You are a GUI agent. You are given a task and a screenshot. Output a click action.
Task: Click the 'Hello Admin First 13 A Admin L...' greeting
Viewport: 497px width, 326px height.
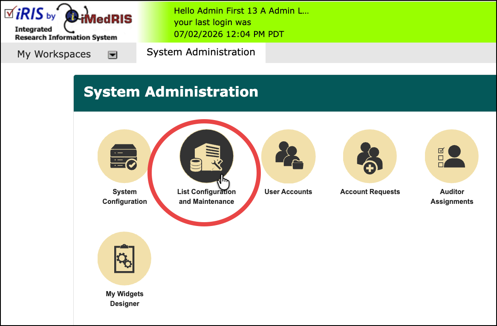tap(241, 11)
